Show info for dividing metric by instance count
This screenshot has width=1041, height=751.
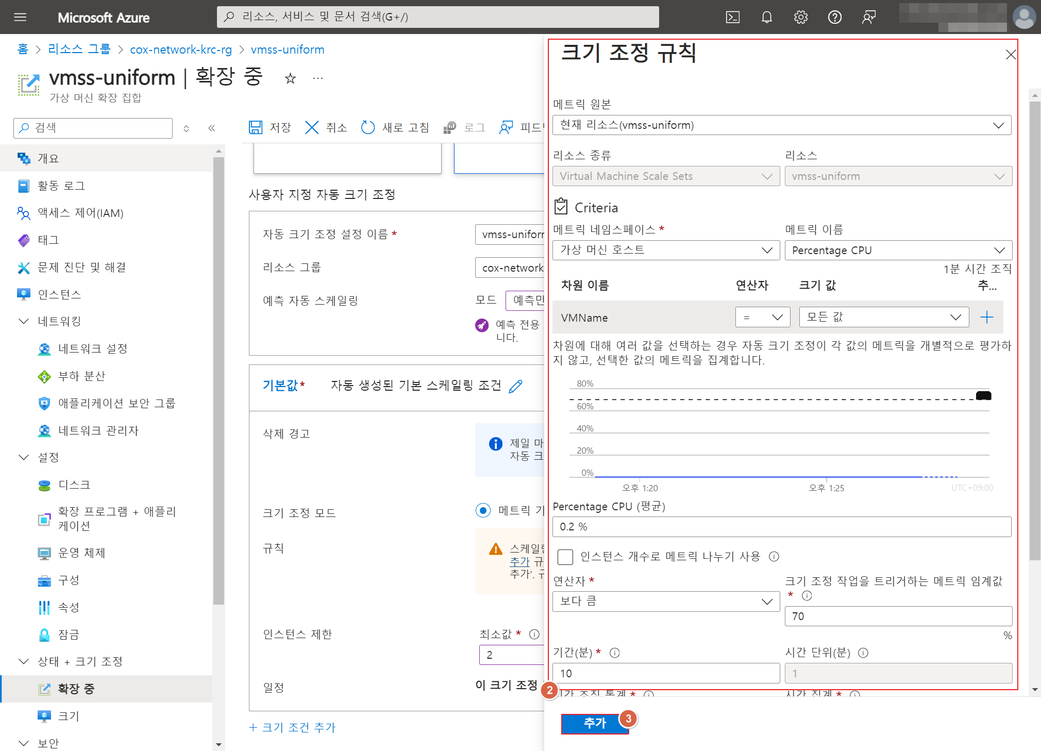pyautogui.click(x=774, y=556)
